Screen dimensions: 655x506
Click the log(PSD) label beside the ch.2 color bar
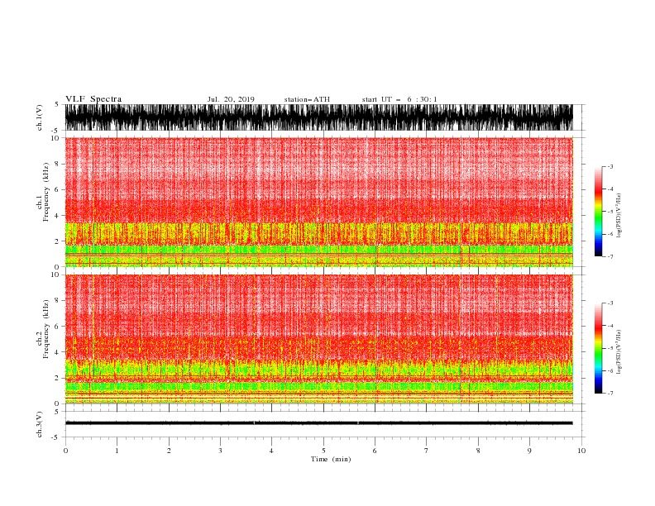coord(619,351)
